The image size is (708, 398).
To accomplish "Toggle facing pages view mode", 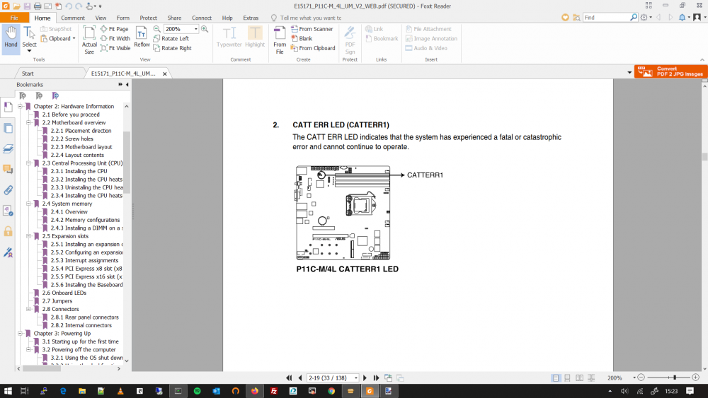I will [579, 377].
